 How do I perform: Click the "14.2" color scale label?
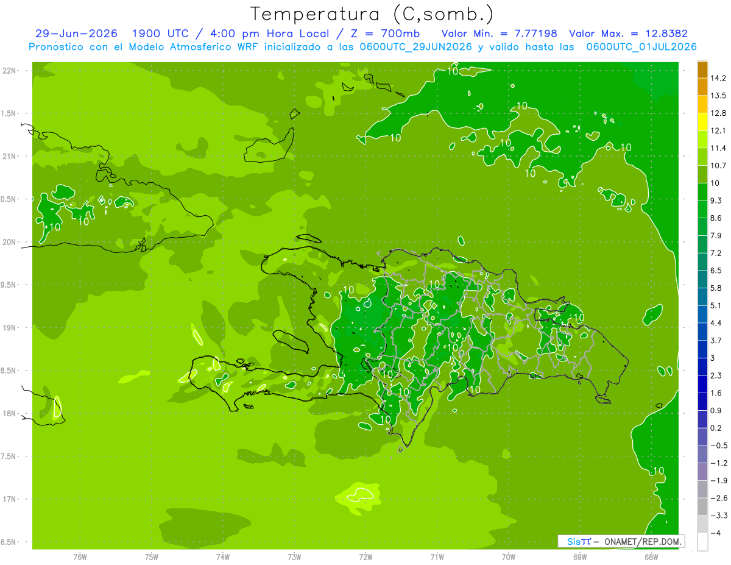click(718, 78)
